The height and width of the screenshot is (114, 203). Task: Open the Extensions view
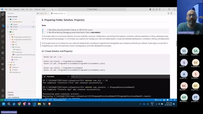(3, 36)
